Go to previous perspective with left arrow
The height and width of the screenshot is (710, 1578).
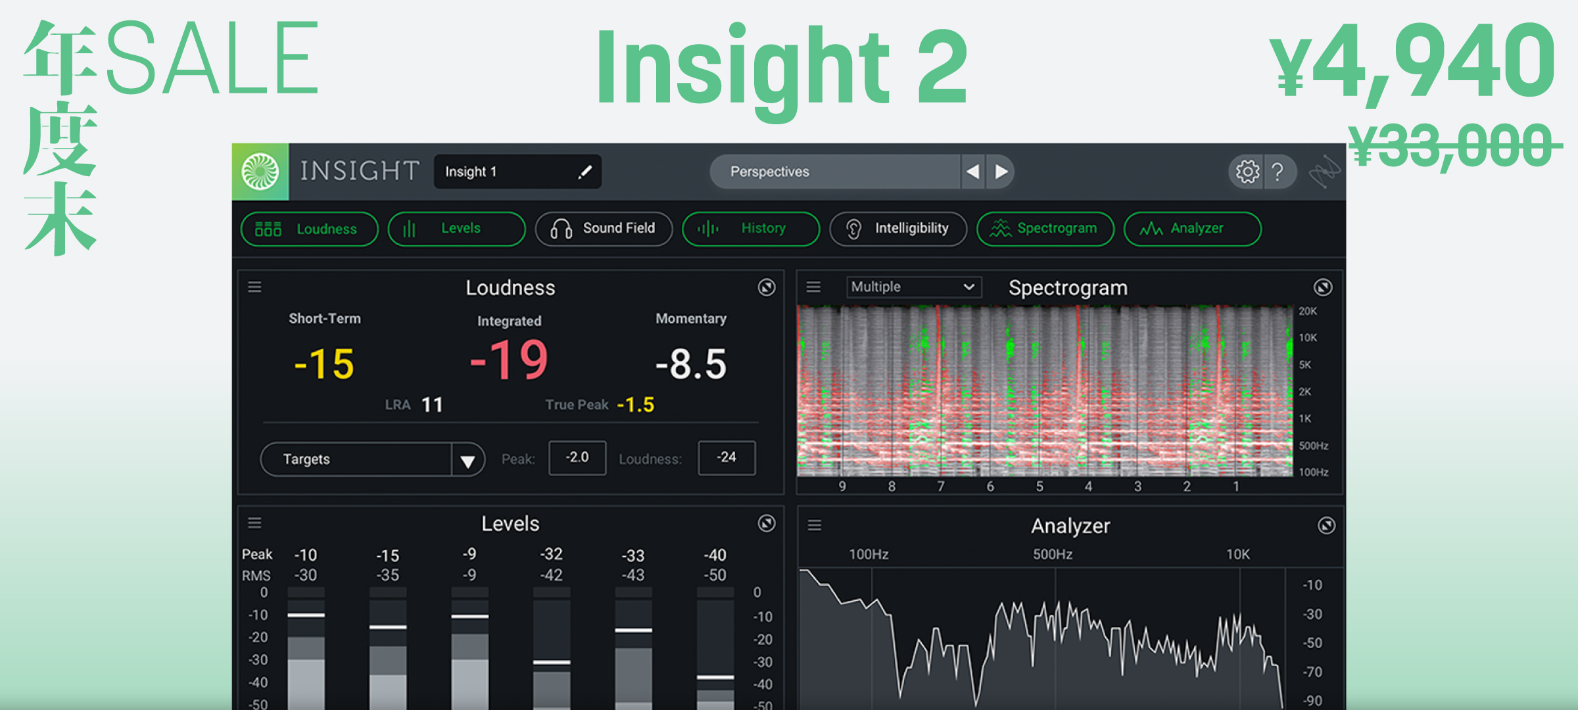click(972, 172)
